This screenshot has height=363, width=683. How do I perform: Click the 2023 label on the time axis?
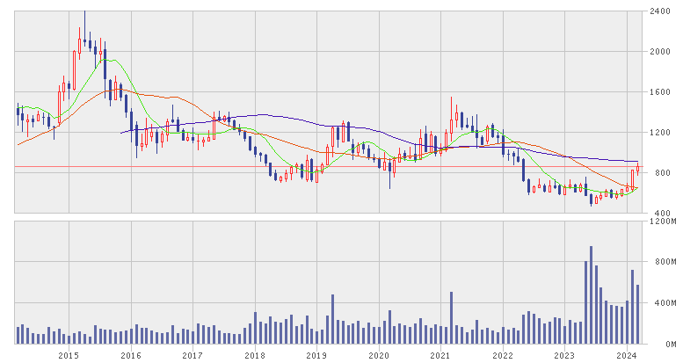(565, 356)
